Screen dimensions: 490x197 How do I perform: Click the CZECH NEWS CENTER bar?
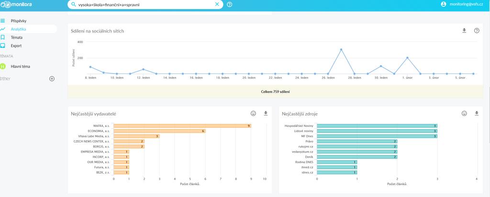129,141
